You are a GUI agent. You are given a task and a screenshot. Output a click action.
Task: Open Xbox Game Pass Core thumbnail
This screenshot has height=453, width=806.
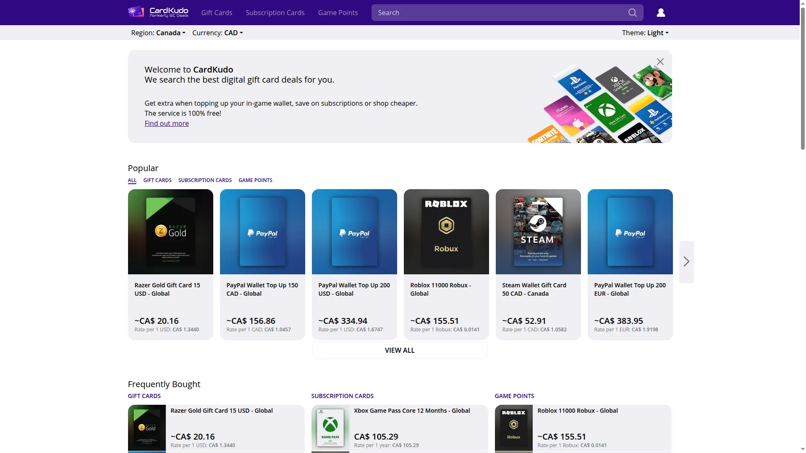pos(330,428)
